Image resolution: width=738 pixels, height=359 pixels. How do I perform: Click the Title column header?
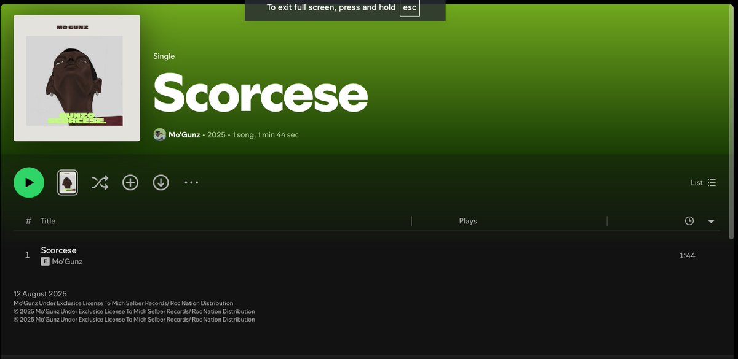[x=47, y=220]
